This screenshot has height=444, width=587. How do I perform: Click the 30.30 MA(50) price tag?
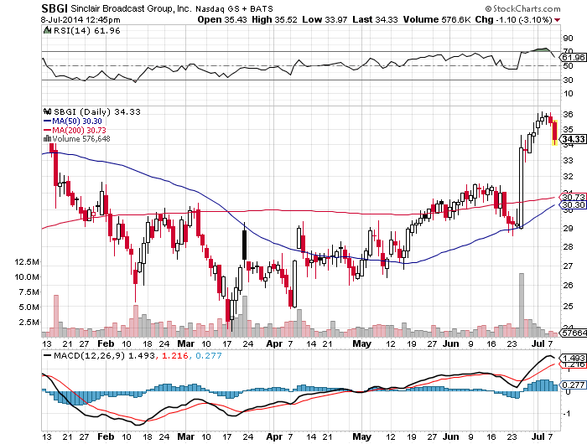pos(573,205)
